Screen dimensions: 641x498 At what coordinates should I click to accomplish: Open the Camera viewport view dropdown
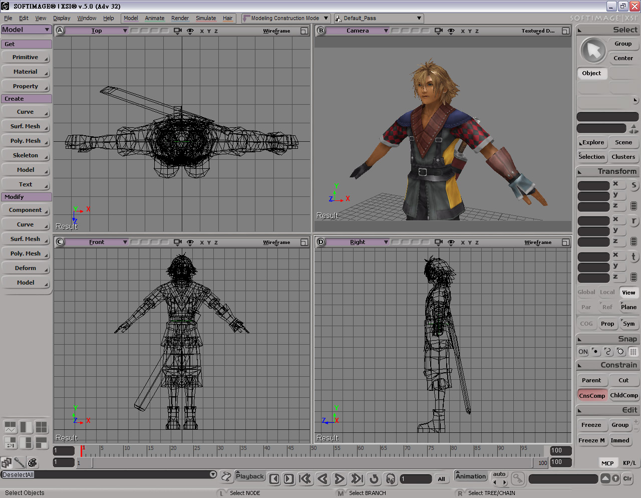[x=358, y=31]
